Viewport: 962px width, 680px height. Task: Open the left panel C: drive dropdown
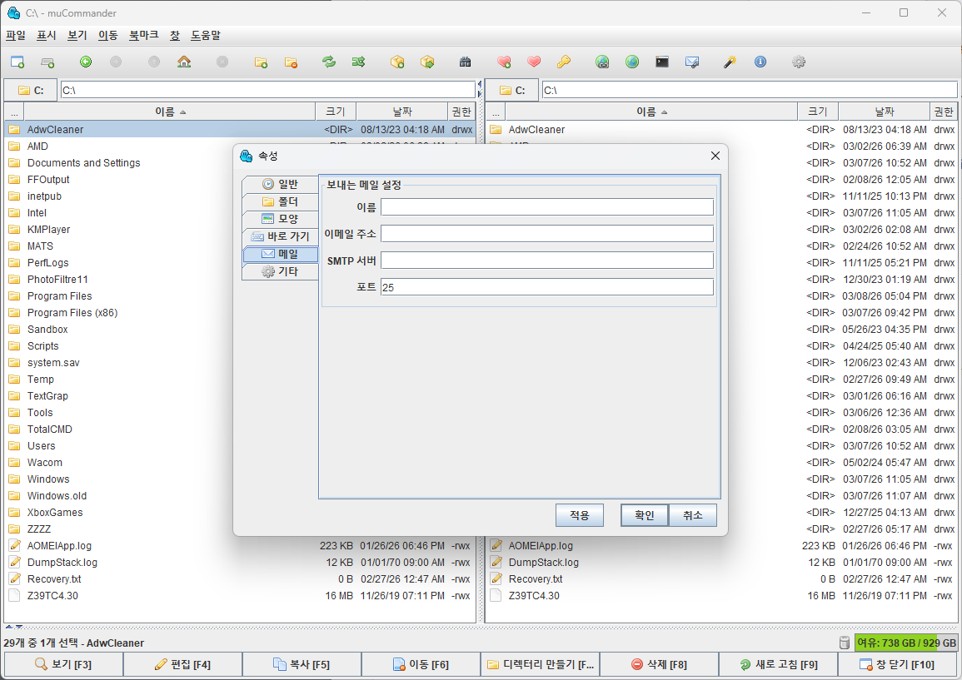pos(31,90)
